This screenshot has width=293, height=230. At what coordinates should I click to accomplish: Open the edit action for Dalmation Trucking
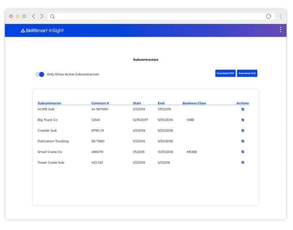pyautogui.click(x=242, y=141)
